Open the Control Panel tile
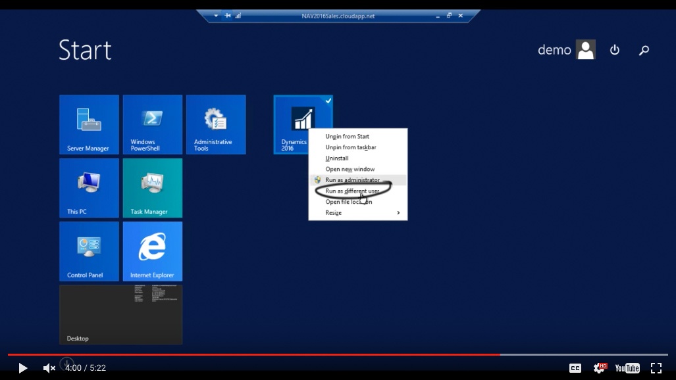The image size is (676, 380). click(89, 251)
